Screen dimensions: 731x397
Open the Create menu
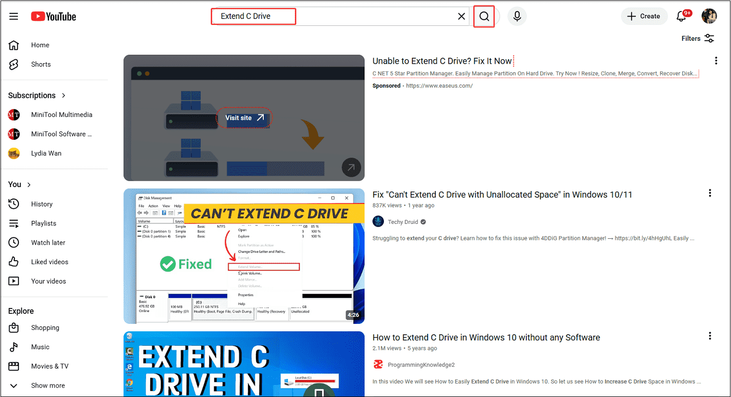click(x=644, y=16)
